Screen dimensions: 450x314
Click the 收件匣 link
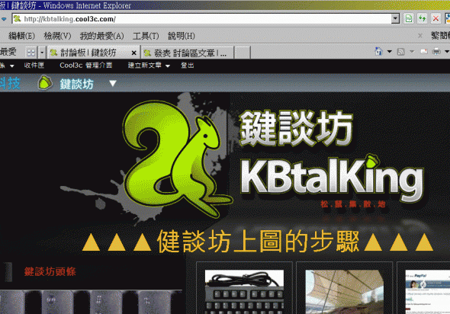(x=34, y=66)
